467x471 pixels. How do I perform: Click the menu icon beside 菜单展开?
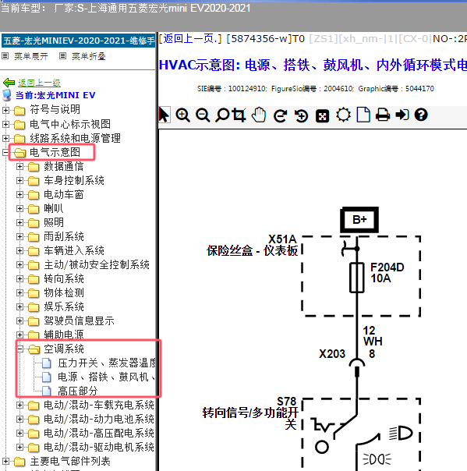(x=5, y=56)
